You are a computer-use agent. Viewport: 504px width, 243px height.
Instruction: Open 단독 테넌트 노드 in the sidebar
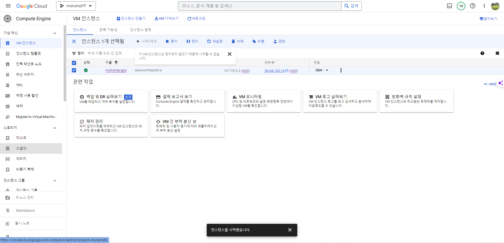pos(31,64)
